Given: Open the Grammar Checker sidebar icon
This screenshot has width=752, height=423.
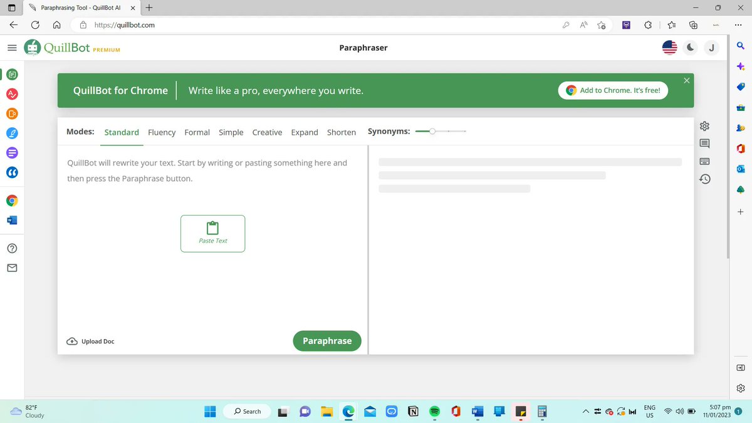Looking at the screenshot, I should tap(13, 94).
